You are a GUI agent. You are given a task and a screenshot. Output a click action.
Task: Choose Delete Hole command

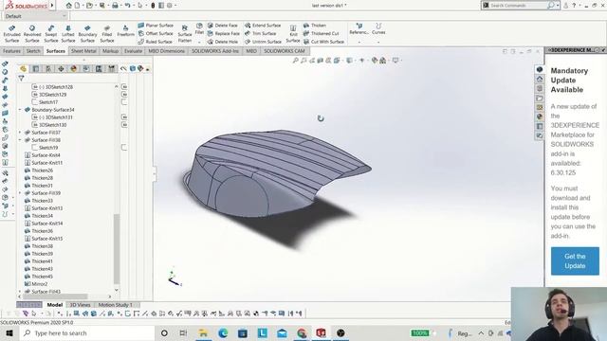223,42
